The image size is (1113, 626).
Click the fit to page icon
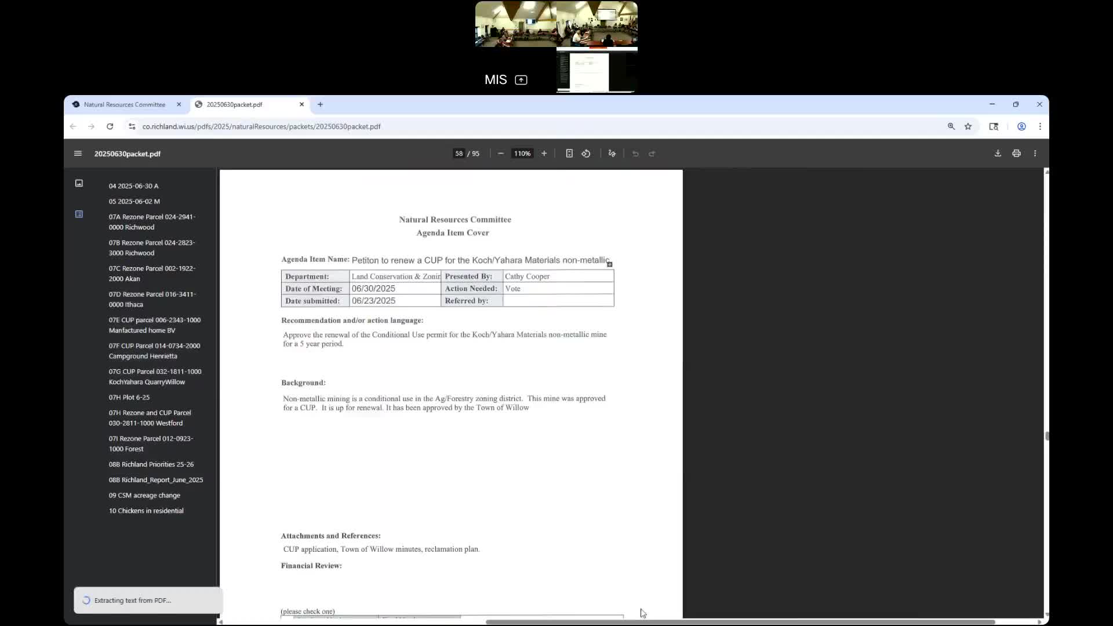click(569, 154)
